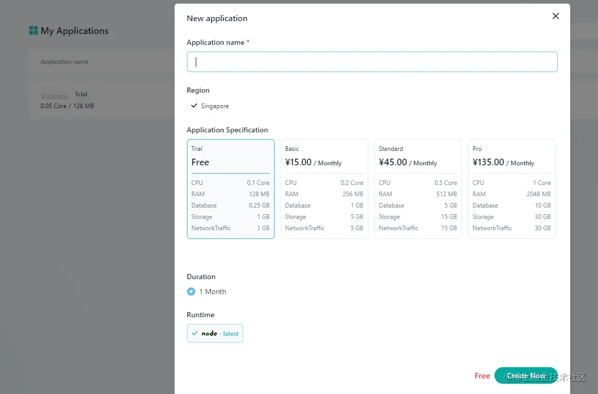Click the Basic plan 256 MB value

point(353,194)
